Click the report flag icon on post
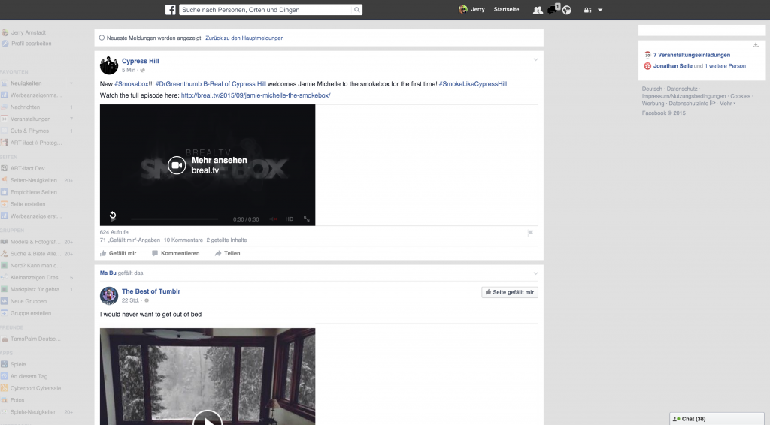The image size is (770, 425). pos(530,233)
